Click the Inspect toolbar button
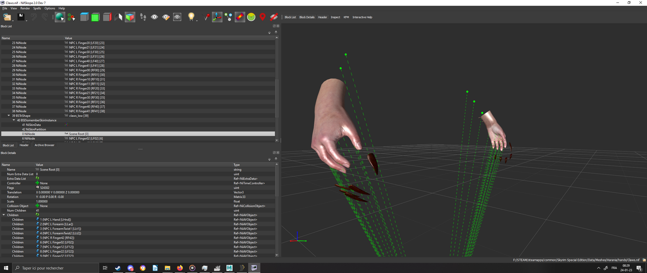This screenshot has height=273, width=647. tap(335, 17)
